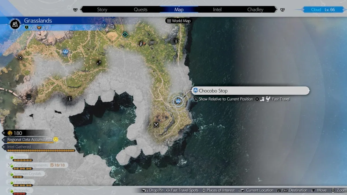Select the Towers intel category

point(17,157)
